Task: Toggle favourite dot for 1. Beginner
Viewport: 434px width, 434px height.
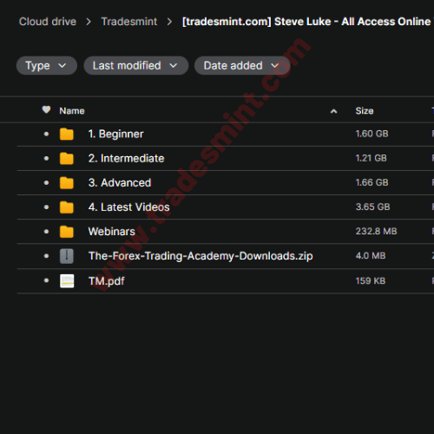Action: pos(46,134)
